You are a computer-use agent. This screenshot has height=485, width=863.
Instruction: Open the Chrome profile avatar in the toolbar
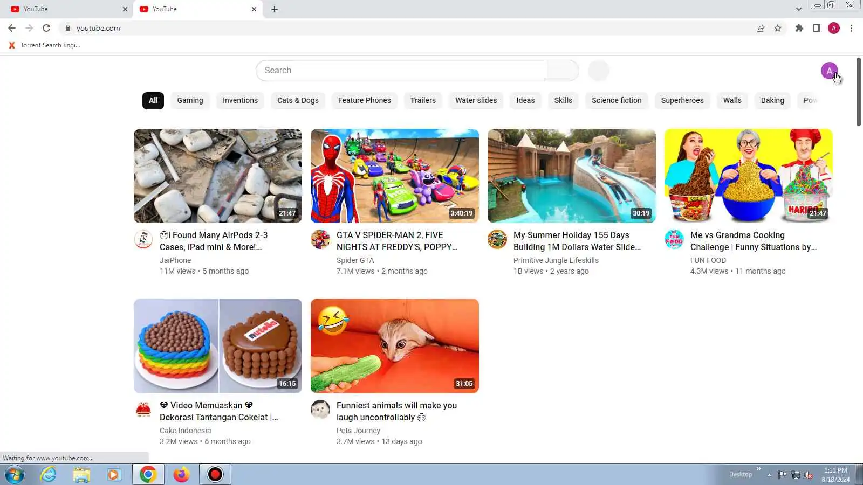(x=834, y=28)
